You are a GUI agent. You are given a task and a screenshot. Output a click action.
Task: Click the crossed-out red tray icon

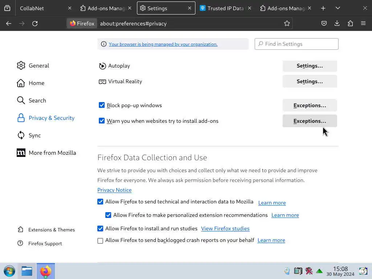click(309, 271)
